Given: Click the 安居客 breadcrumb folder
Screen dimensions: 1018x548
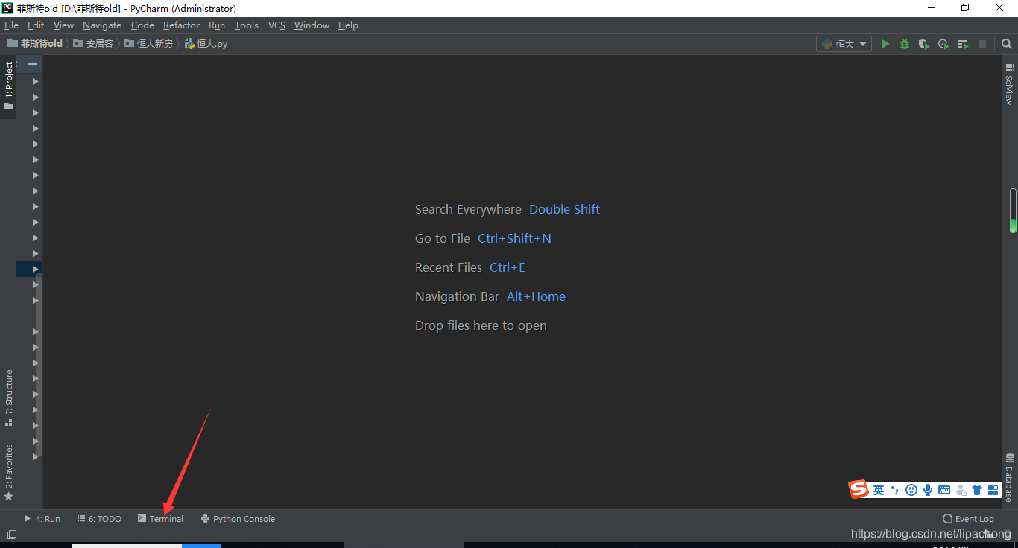Looking at the screenshot, I should click(93, 44).
